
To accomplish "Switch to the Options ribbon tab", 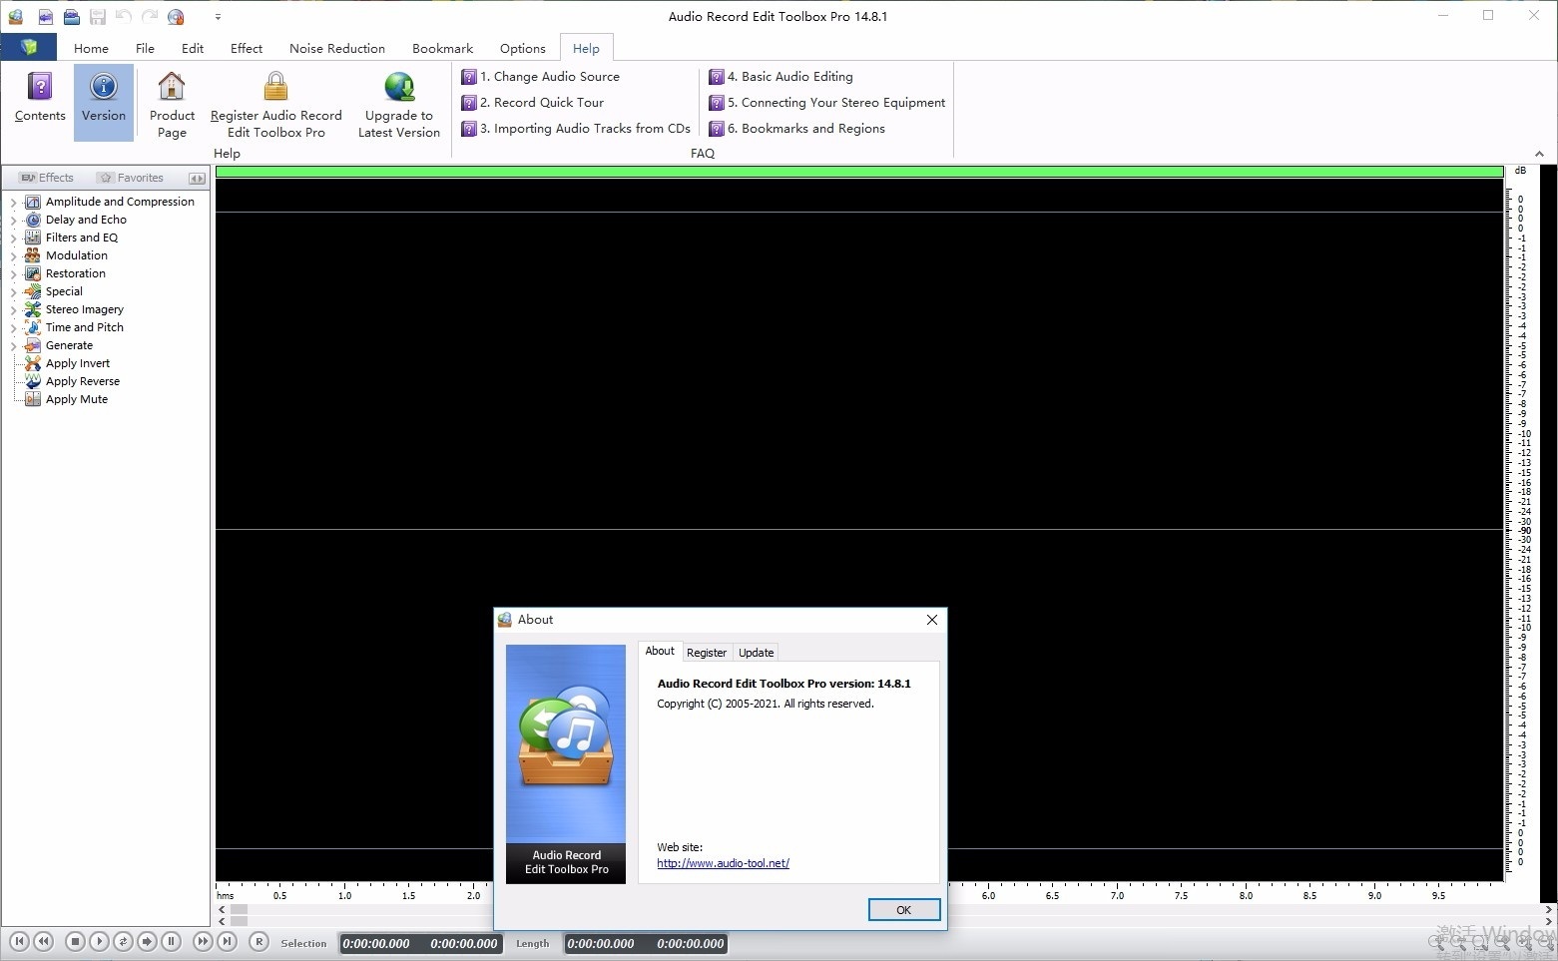I will (523, 48).
